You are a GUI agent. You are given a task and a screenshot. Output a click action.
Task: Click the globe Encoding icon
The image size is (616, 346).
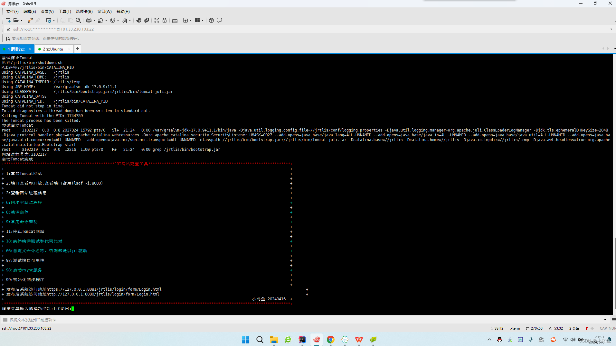click(x=113, y=20)
